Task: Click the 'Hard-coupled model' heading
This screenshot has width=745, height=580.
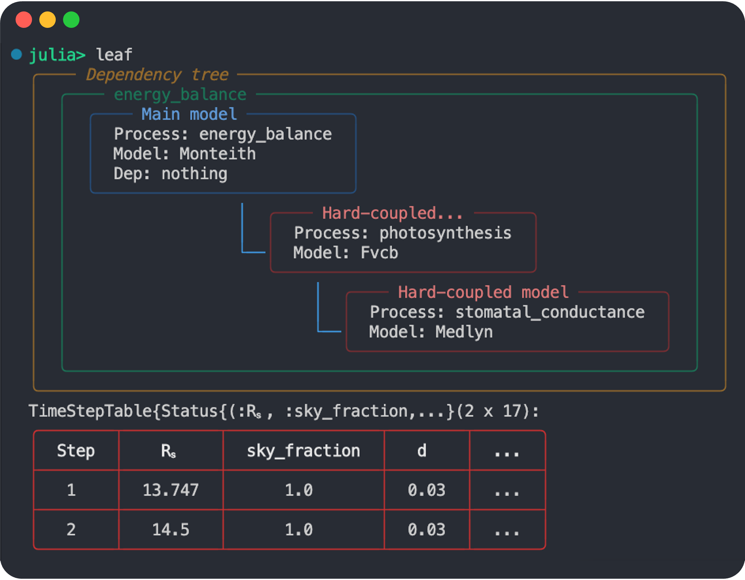Action: pyautogui.click(x=483, y=293)
